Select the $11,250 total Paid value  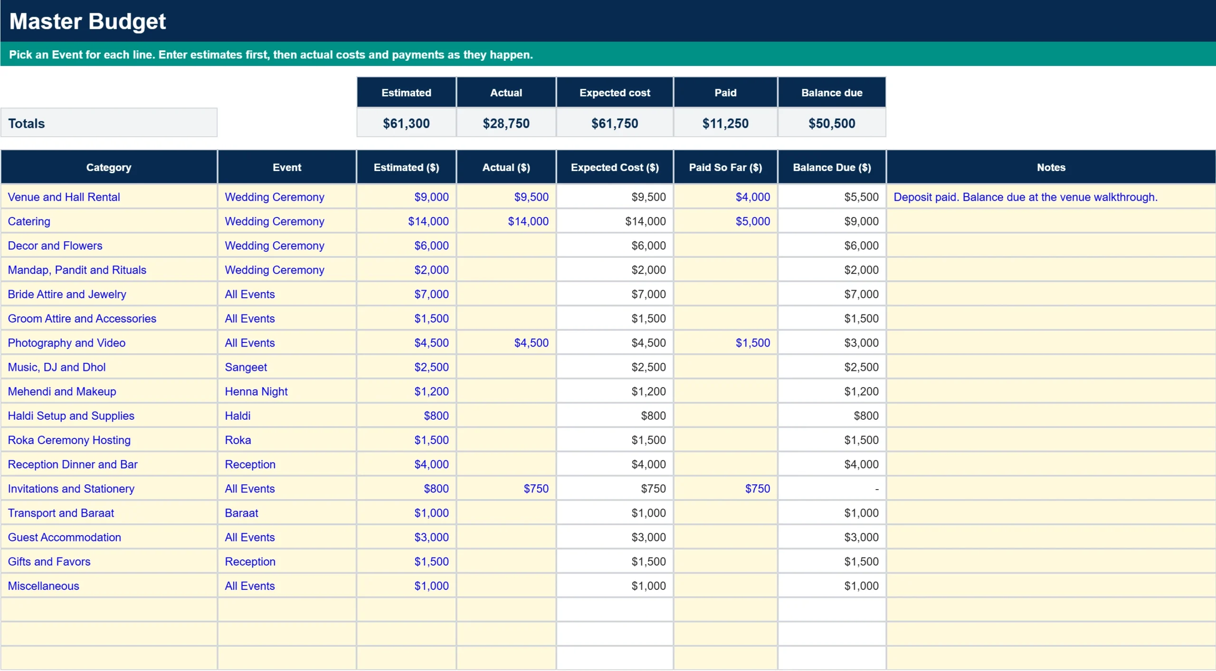tap(725, 123)
